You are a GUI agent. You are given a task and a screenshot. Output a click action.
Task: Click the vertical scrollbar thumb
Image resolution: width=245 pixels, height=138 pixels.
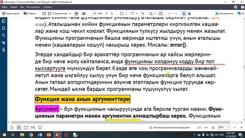coord(244,67)
